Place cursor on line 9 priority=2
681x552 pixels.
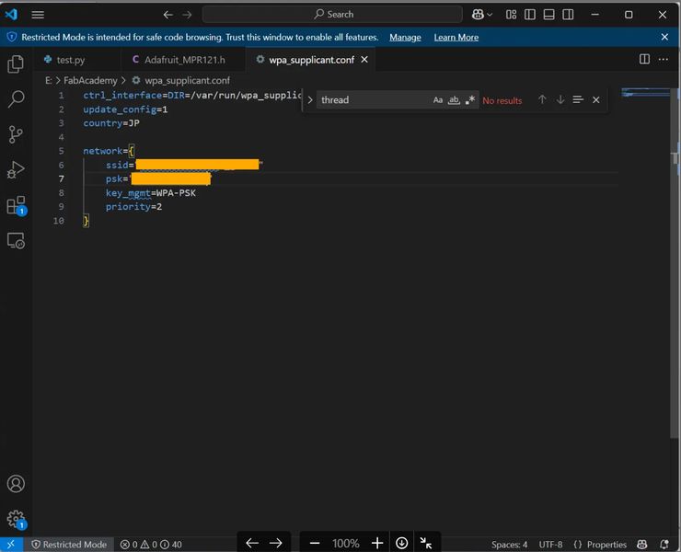click(x=133, y=207)
